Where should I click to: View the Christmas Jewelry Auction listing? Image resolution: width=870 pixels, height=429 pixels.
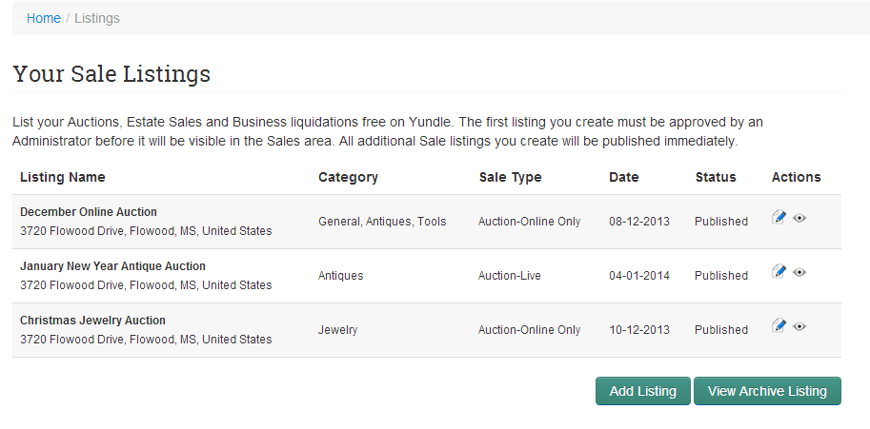[x=799, y=326]
